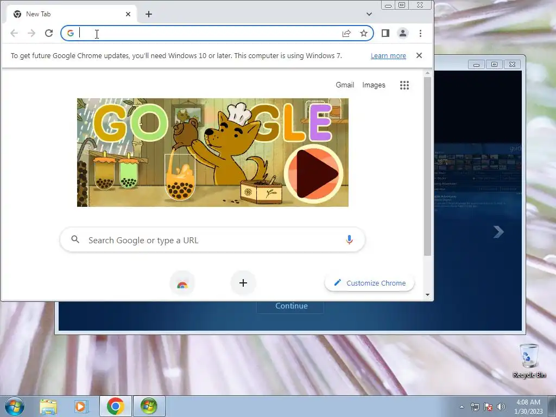This screenshot has width=556, height=417.
Task: Click the Search Google or type a URL box
Action: coord(213,240)
